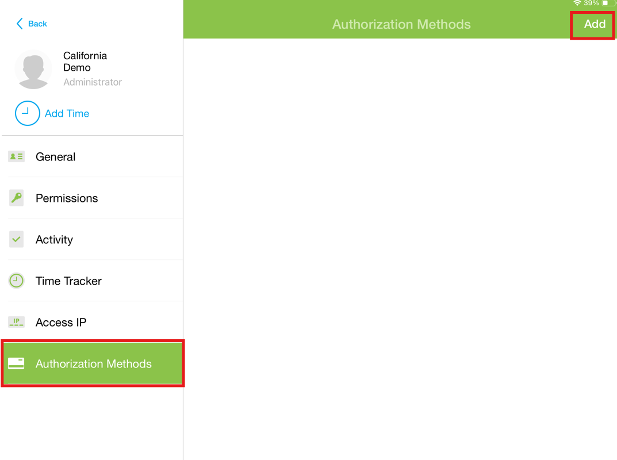This screenshot has height=460, width=617.
Task: Click the Add Time clock icon
Action: pos(27,113)
